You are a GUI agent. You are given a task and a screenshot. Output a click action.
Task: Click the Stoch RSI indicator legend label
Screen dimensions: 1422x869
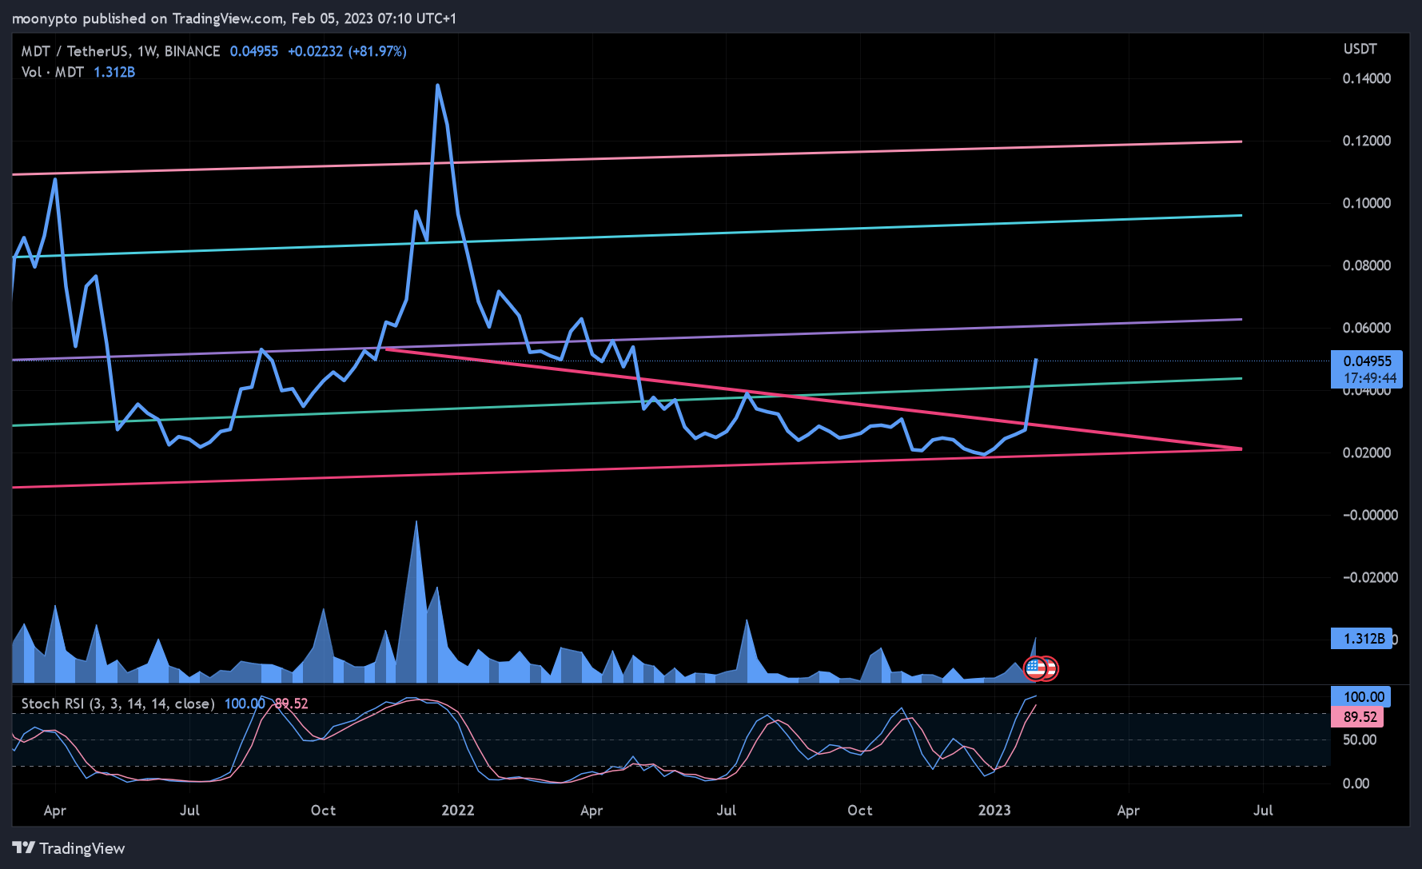[118, 704]
